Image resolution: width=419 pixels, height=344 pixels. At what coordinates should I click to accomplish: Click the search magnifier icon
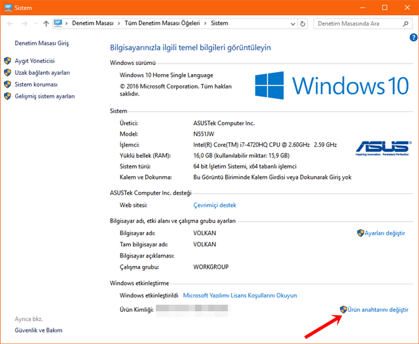[405, 24]
